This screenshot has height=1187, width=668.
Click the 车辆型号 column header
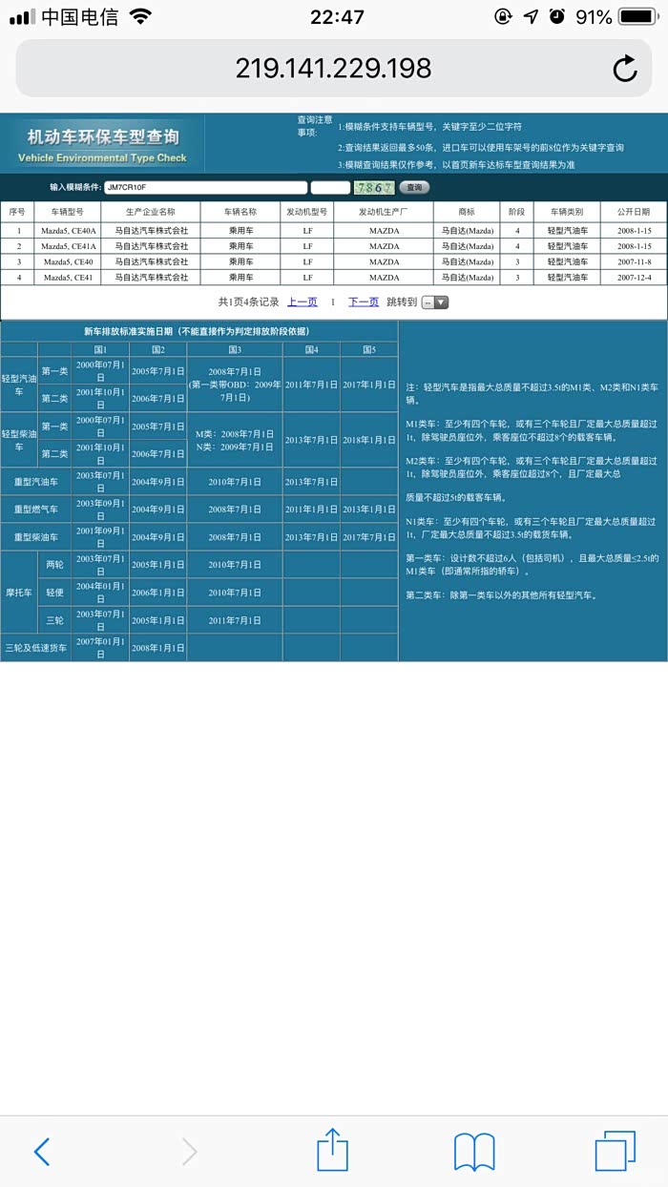tap(68, 212)
